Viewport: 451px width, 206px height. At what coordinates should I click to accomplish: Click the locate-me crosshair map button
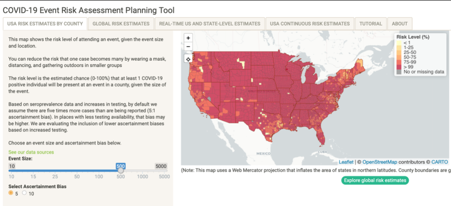click(x=188, y=59)
